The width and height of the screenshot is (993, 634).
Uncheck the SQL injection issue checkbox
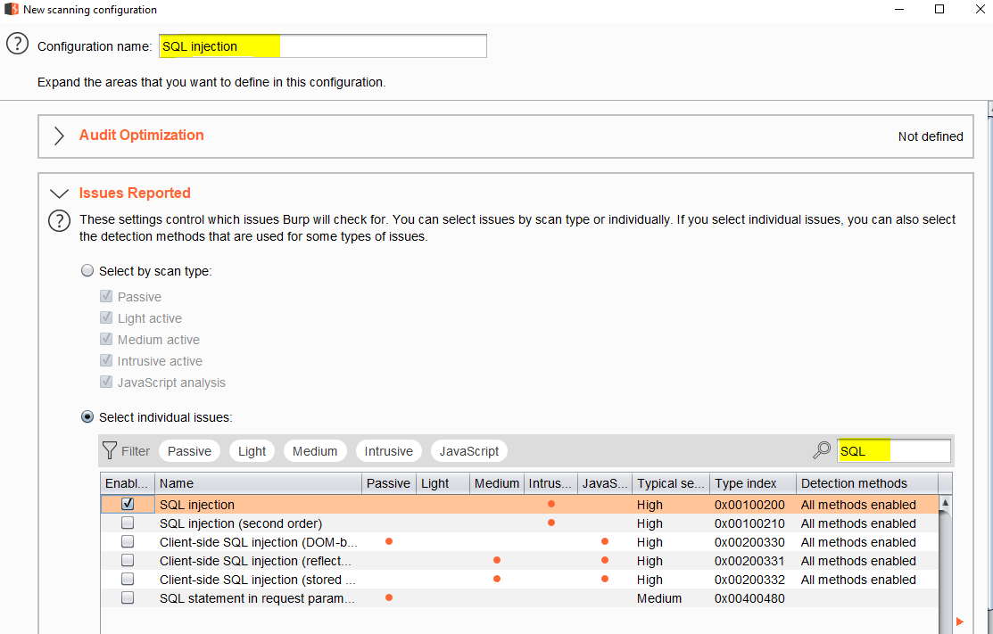tap(128, 505)
